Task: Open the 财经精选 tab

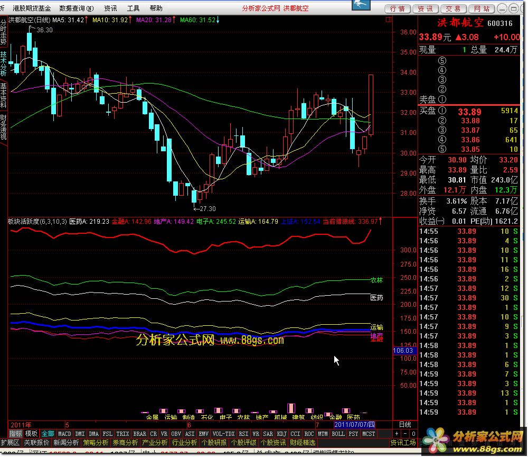Action: [303, 443]
